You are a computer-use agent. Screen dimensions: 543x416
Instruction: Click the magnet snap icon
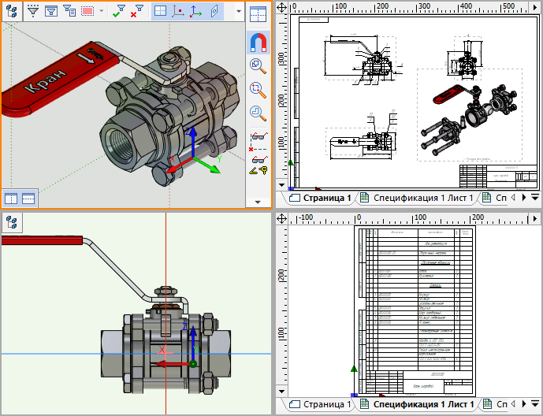(x=258, y=43)
